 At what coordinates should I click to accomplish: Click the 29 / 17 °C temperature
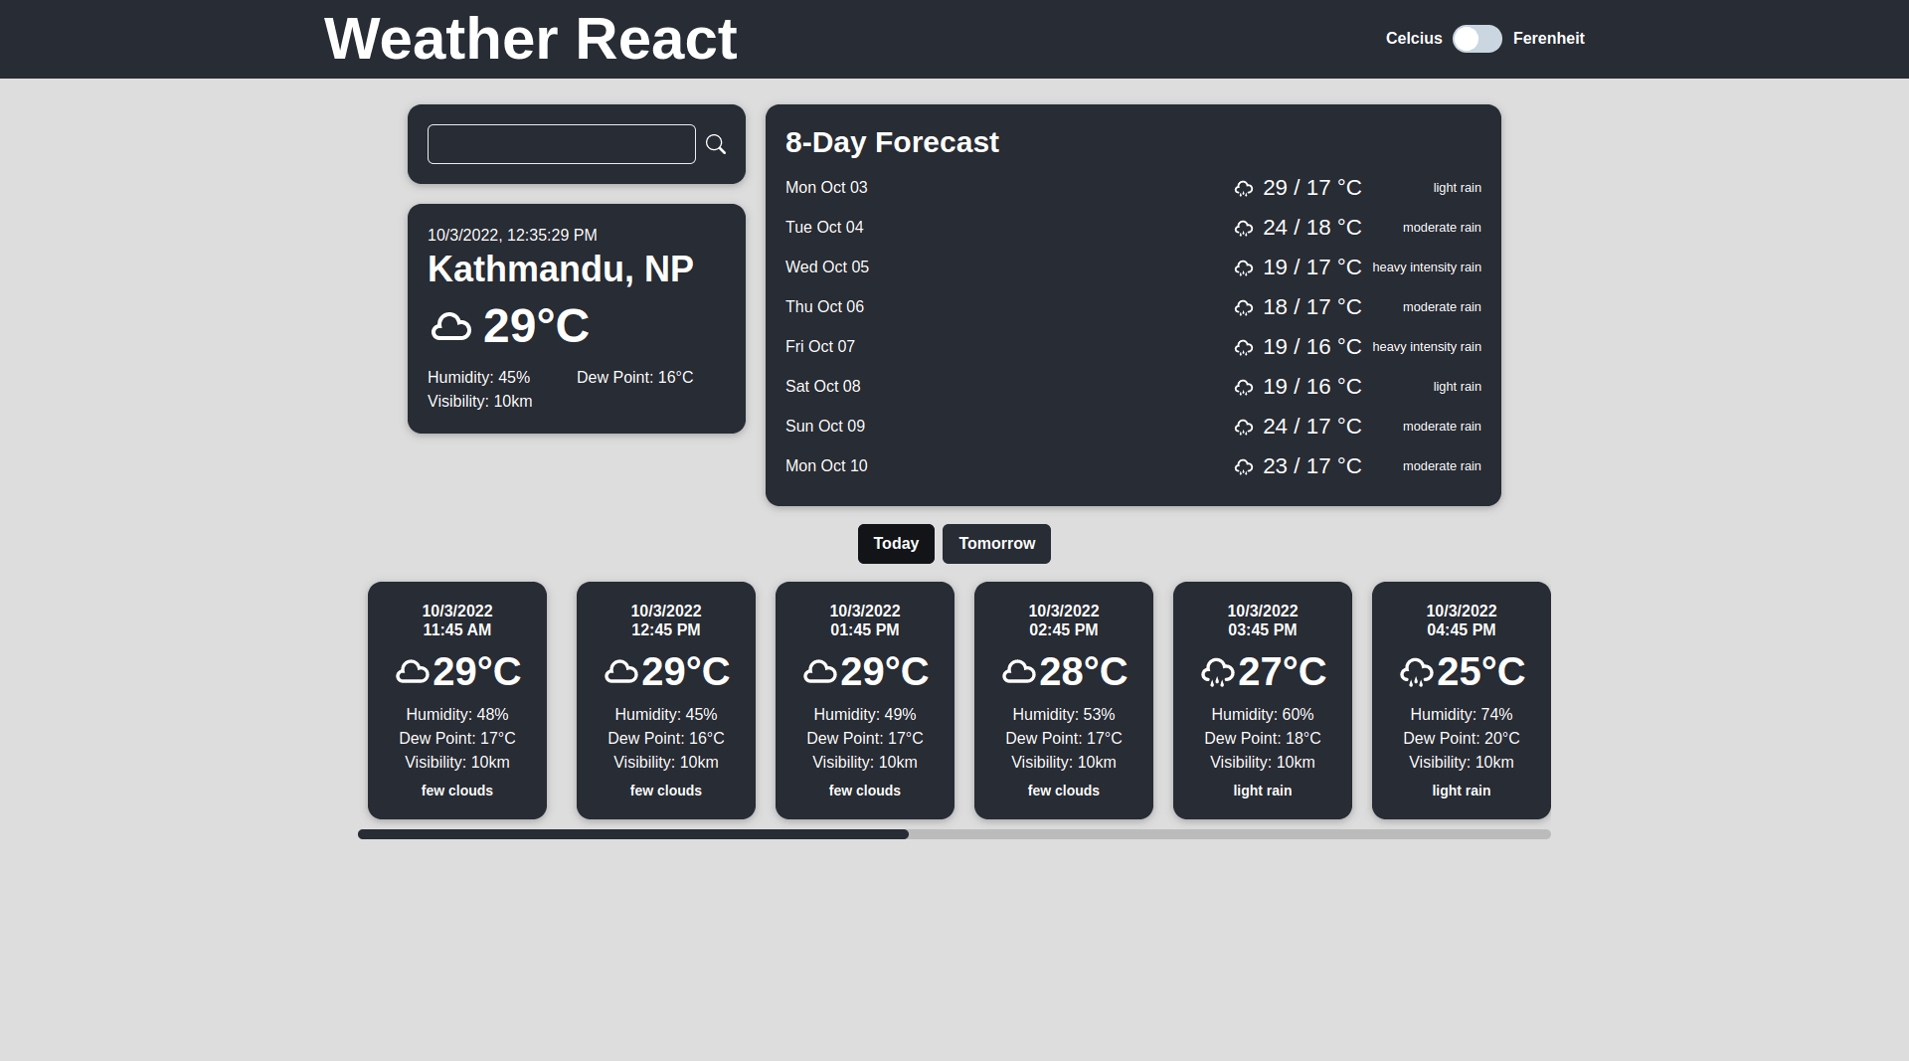point(1312,188)
